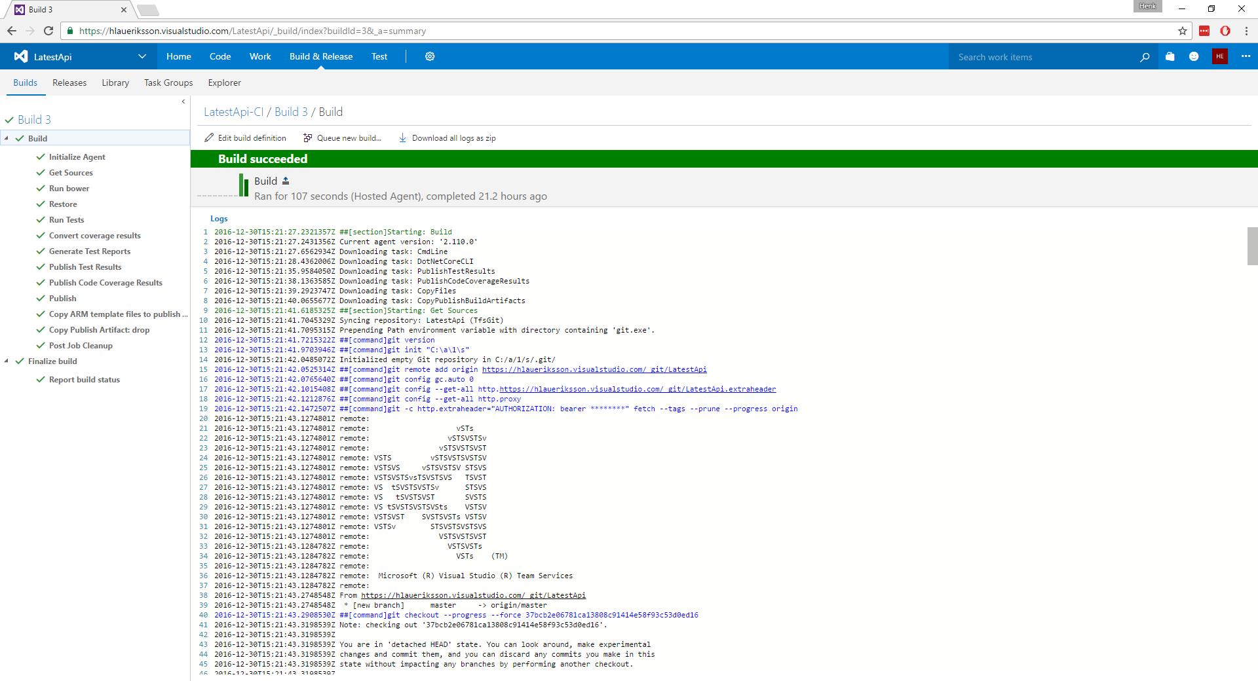Open the HE profile avatar menu
This screenshot has width=1258, height=681.
click(1220, 56)
